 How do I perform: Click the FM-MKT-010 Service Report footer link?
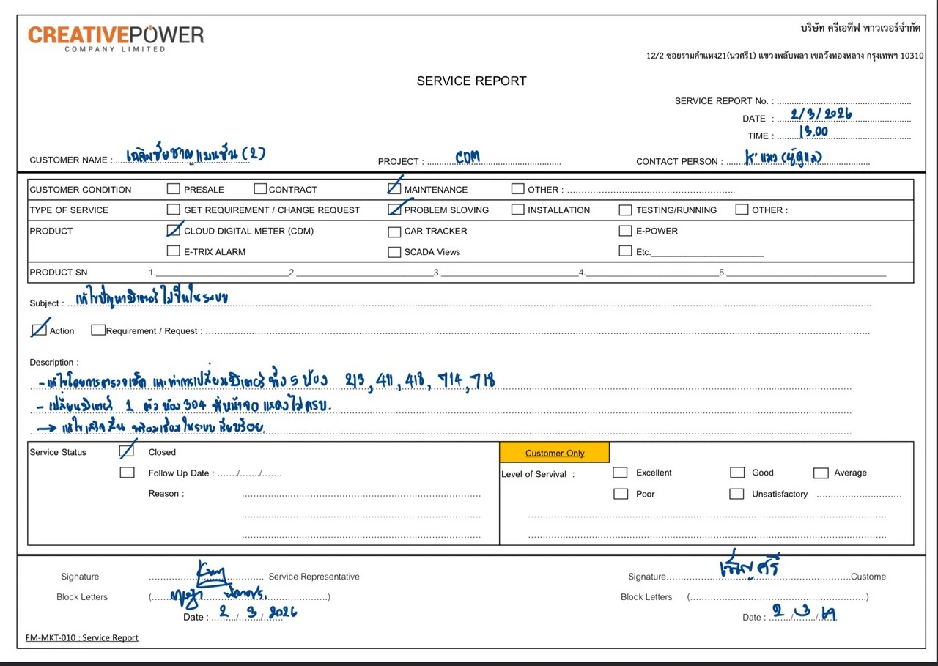tap(82, 637)
